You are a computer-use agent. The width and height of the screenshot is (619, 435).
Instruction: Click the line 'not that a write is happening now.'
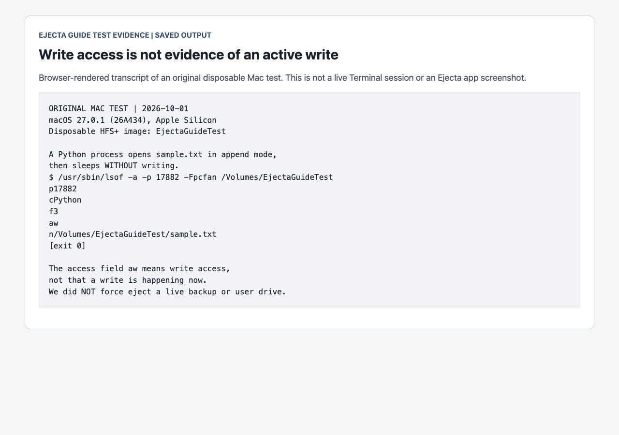point(128,280)
